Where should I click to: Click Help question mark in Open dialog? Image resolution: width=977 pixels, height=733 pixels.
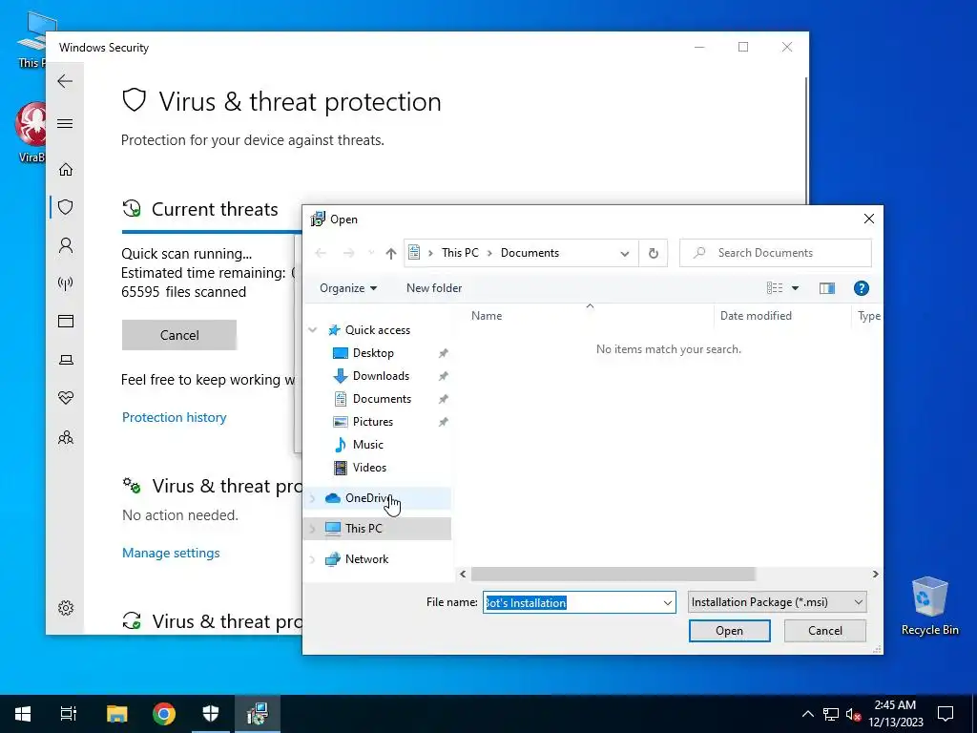(x=862, y=288)
